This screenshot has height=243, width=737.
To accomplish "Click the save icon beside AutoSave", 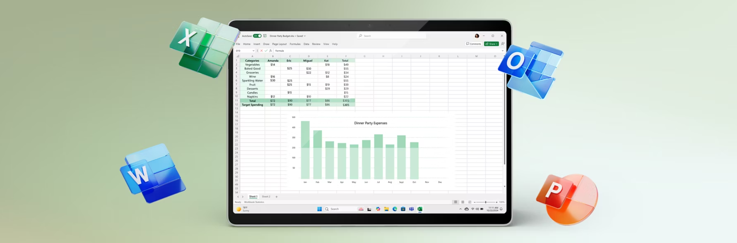I will (265, 36).
